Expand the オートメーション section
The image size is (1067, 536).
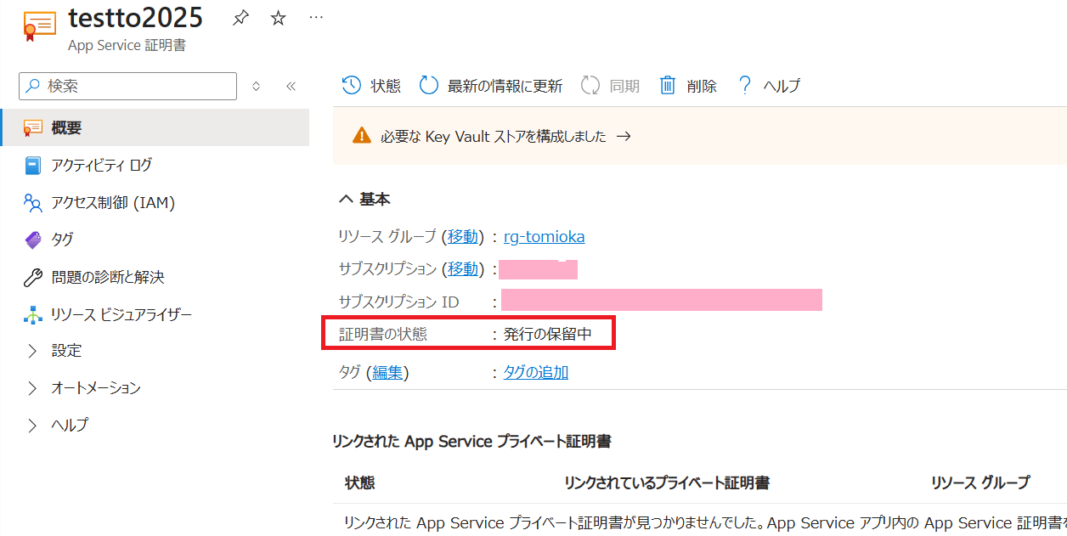point(95,387)
